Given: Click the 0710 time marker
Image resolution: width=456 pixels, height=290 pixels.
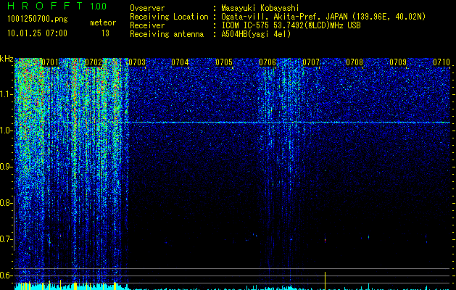Looking at the screenshot, I should point(442,62).
